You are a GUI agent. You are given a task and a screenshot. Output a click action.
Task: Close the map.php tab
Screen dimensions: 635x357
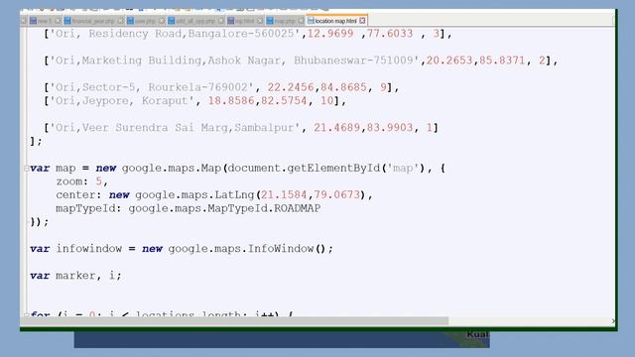[x=301, y=21]
